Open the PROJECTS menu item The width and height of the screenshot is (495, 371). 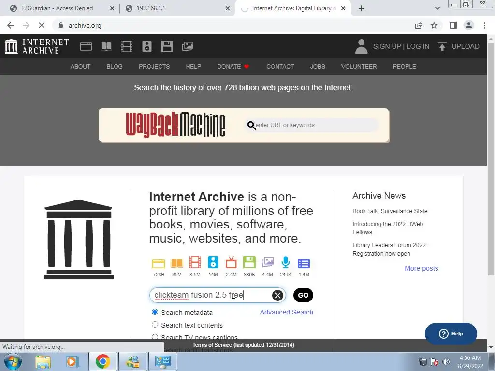pos(154,67)
